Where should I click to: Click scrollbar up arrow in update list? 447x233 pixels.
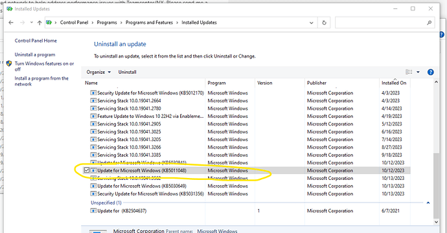436,82
